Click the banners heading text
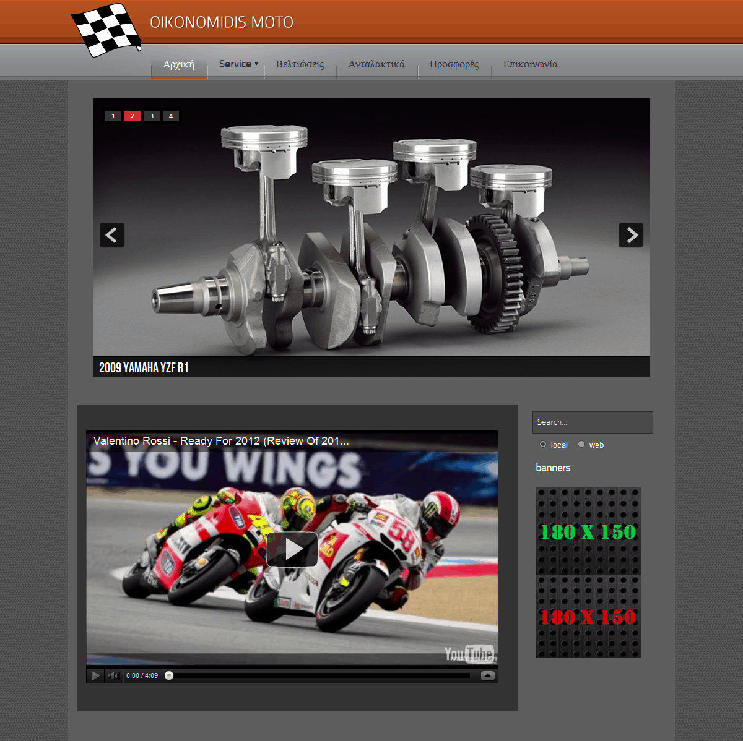 pos(553,468)
